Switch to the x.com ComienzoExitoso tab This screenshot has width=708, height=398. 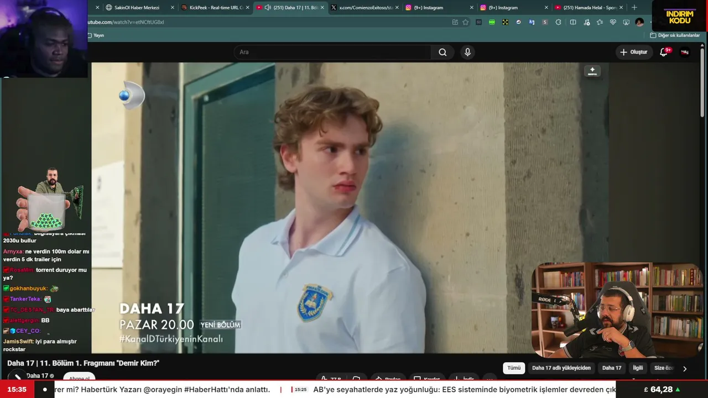pos(365,8)
